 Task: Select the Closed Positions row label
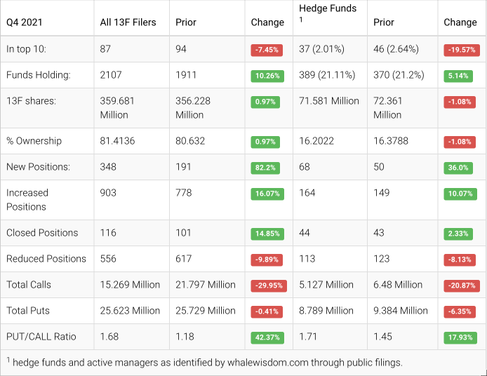[44, 233]
